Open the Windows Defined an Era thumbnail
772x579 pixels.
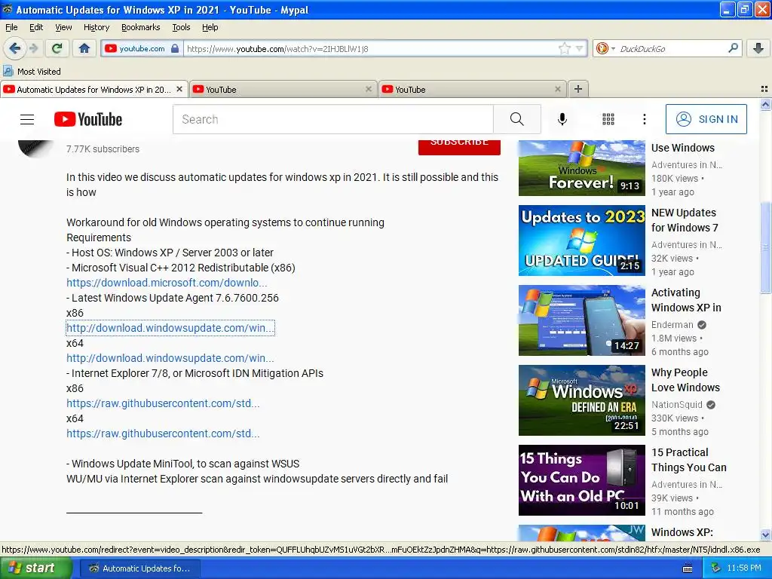[581, 400]
